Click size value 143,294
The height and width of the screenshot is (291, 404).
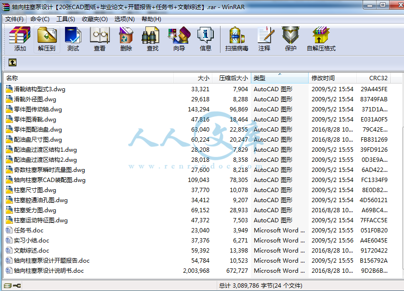pyautogui.click(x=198, y=109)
